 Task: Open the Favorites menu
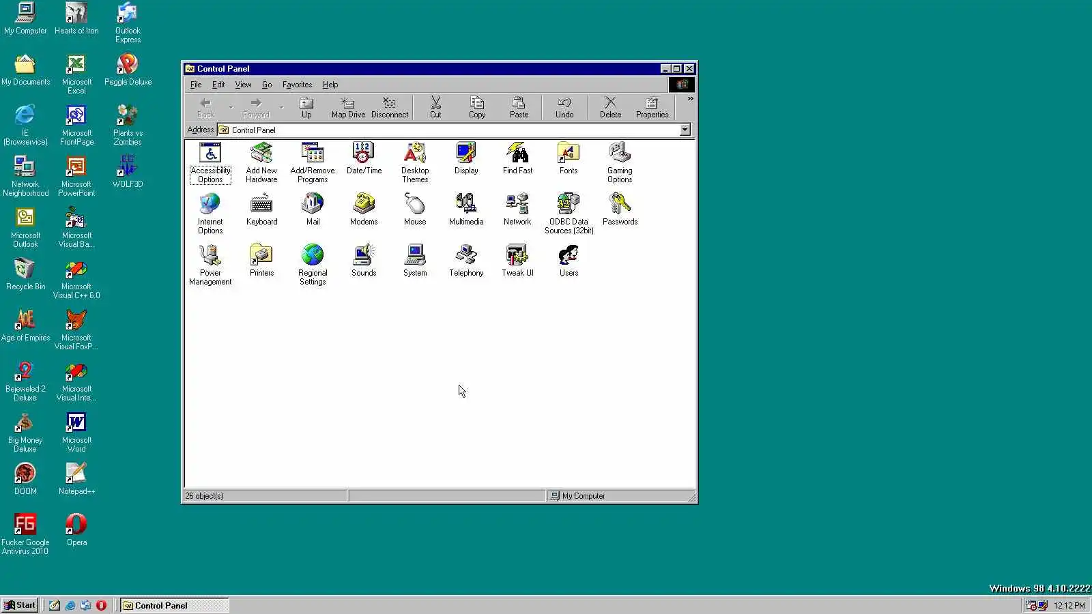(297, 85)
